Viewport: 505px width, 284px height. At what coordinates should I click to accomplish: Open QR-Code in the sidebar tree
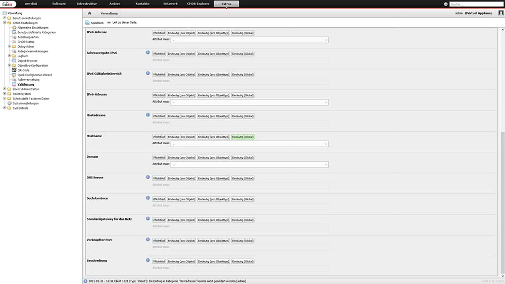click(23, 70)
